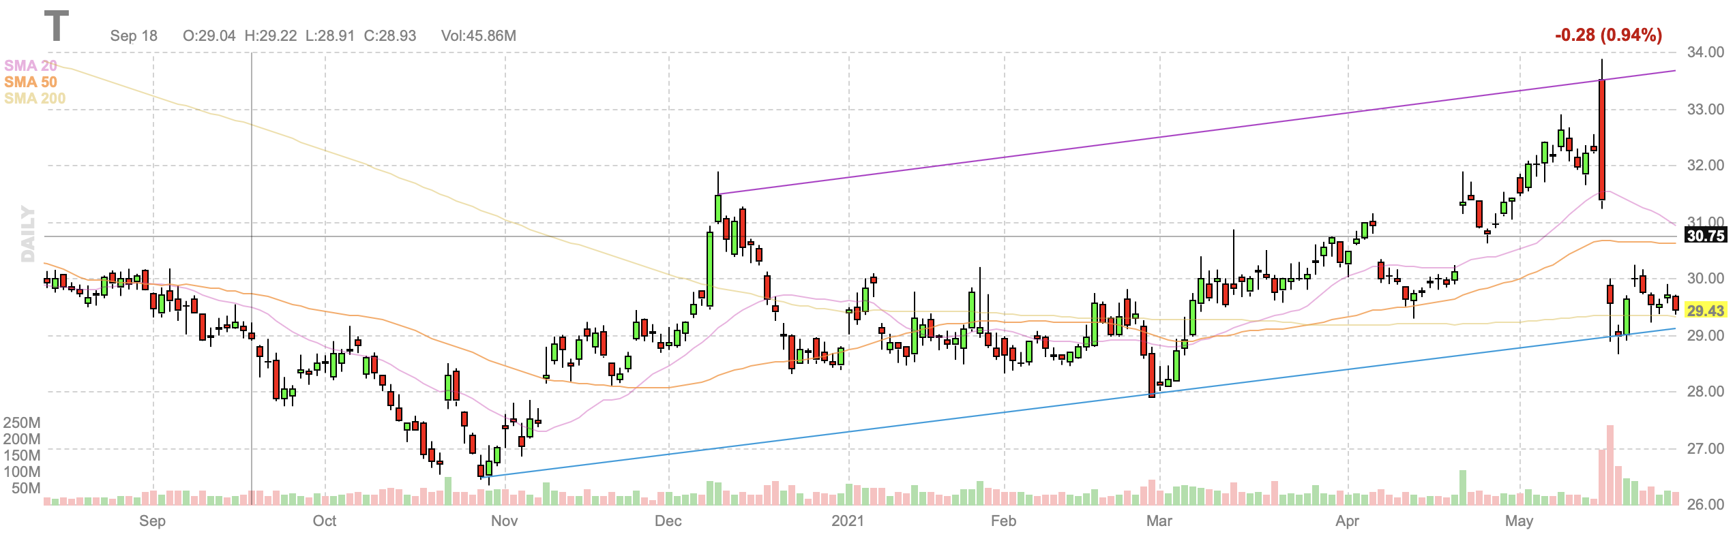
Task: Click the 28.00 price axis label
Action: pos(1705,391)
